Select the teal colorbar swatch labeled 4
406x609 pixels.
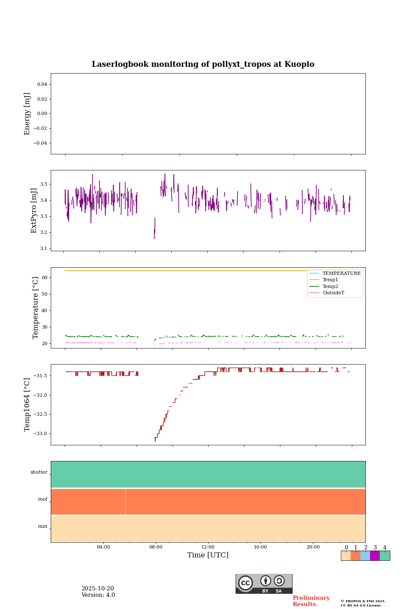[385, 556]
